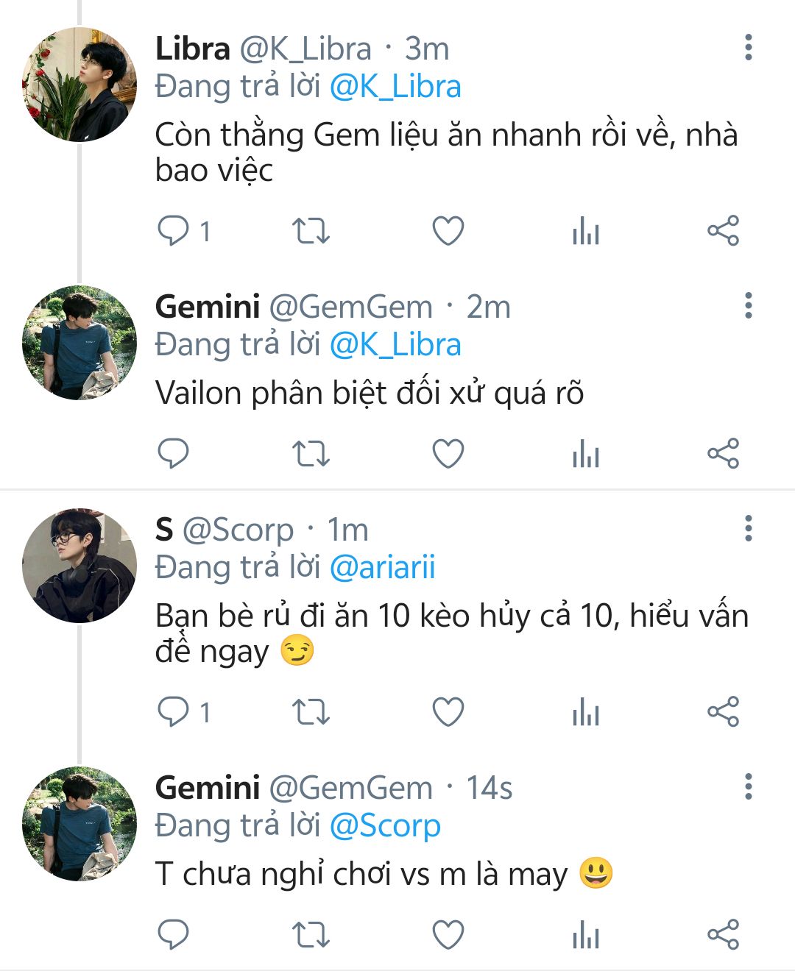View analytics for Libra's tweet

(x=586, y=231)
